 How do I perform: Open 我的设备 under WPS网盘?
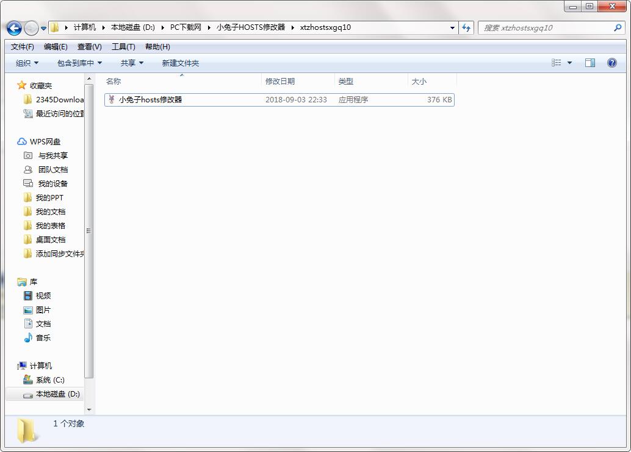[x=46, y=183]
